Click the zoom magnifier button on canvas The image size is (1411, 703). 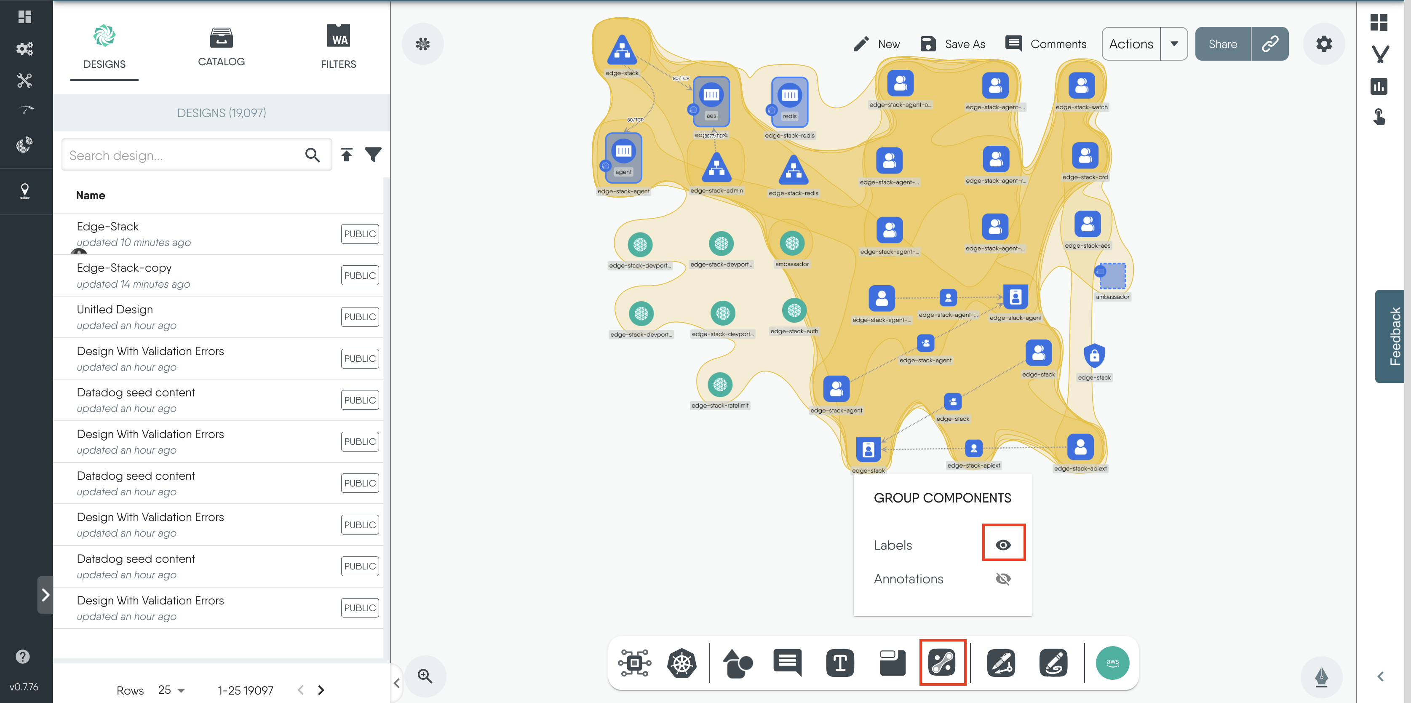[x=425, y=676]
